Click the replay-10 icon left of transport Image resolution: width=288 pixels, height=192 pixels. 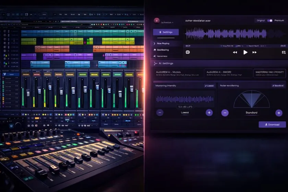tap(188, 52)
